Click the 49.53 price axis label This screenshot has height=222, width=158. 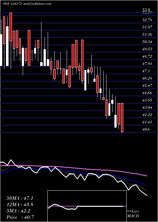click(x=147, y=49)
